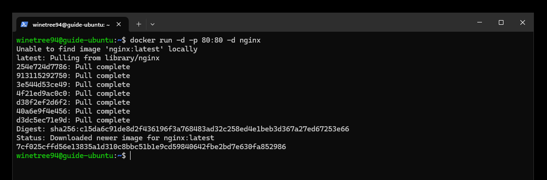Minimize the terminal window
The height and width of the screenshot is (180, 547).
(480, 22)
